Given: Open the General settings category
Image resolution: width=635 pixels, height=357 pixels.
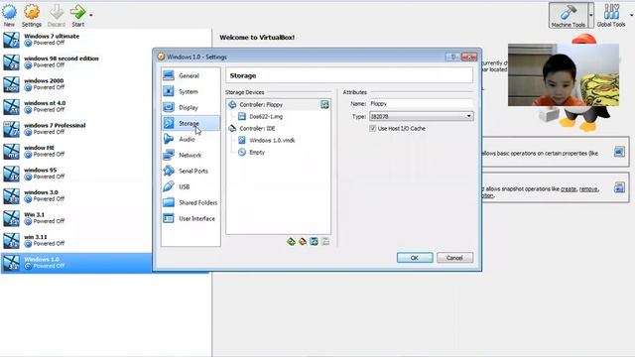Looking at the screenshot, I should pos(190,75).
